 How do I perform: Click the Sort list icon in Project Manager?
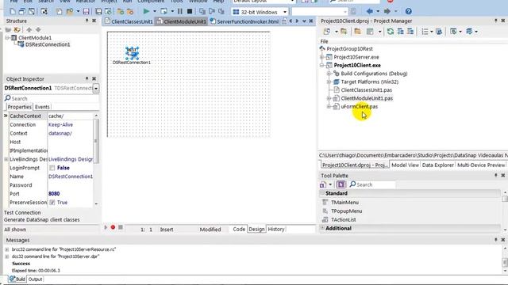click(x=425, y=32)
